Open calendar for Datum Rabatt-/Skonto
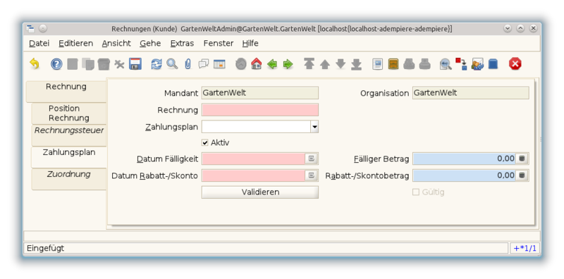 (312, 175)
